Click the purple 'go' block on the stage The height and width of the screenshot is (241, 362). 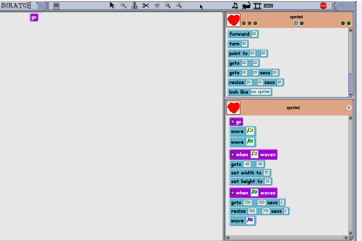pos(34,17)
